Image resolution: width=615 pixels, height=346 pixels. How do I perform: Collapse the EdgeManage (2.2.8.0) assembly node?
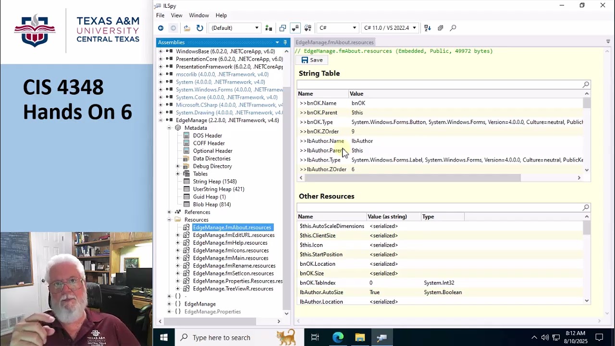pyautogui.click(x=160, y=120)
